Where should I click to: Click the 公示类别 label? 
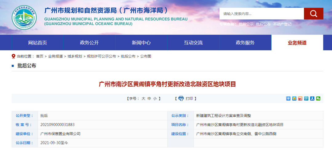pos(180,116)
